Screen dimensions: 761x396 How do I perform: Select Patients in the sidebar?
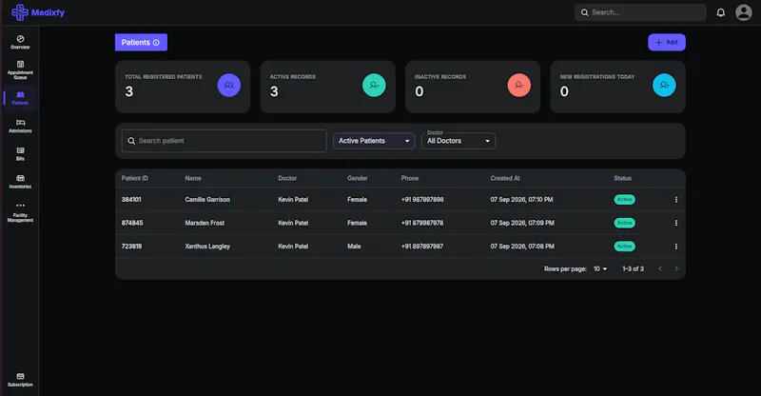[20, 98]
